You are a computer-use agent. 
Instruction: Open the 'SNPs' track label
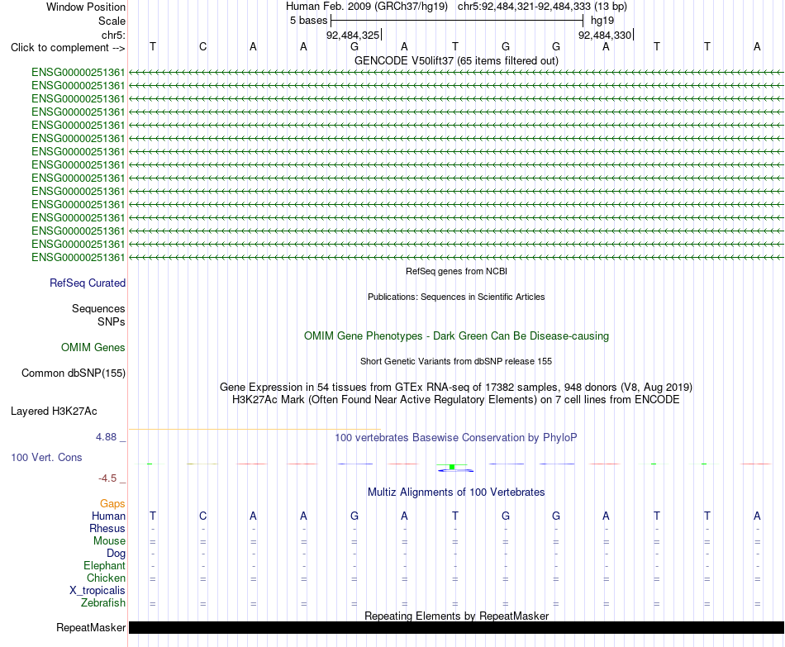point(112,321)
